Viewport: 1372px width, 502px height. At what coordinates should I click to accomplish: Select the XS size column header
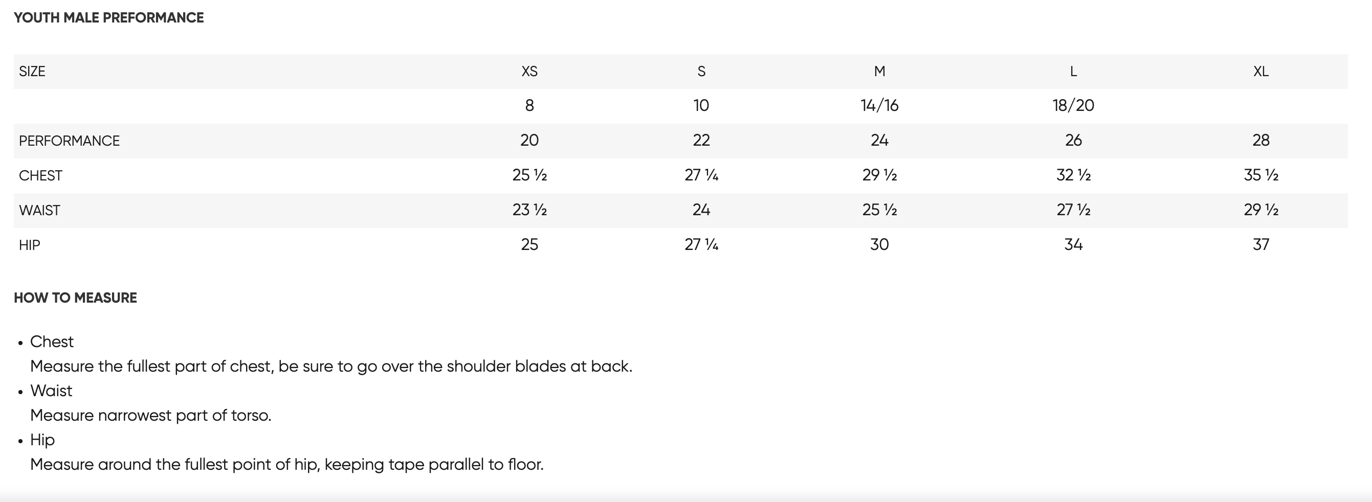pyautogui.click(x=529, y=72)
